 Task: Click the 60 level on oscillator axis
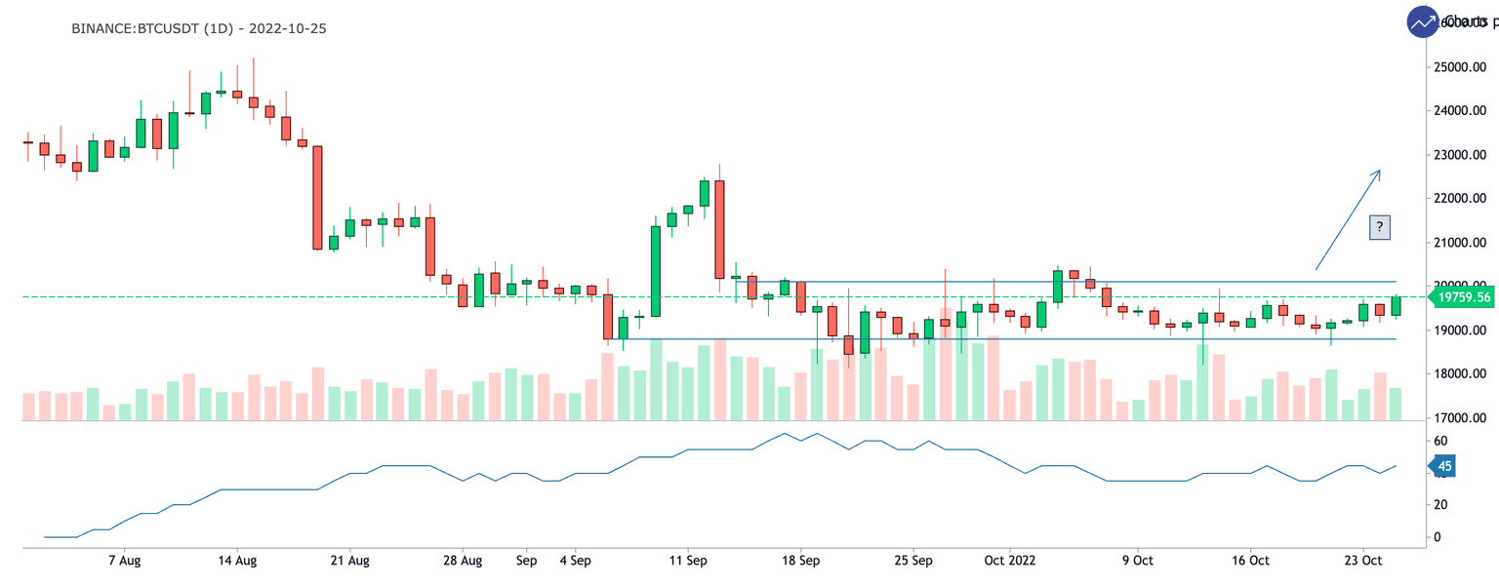tap(1439, 441)
